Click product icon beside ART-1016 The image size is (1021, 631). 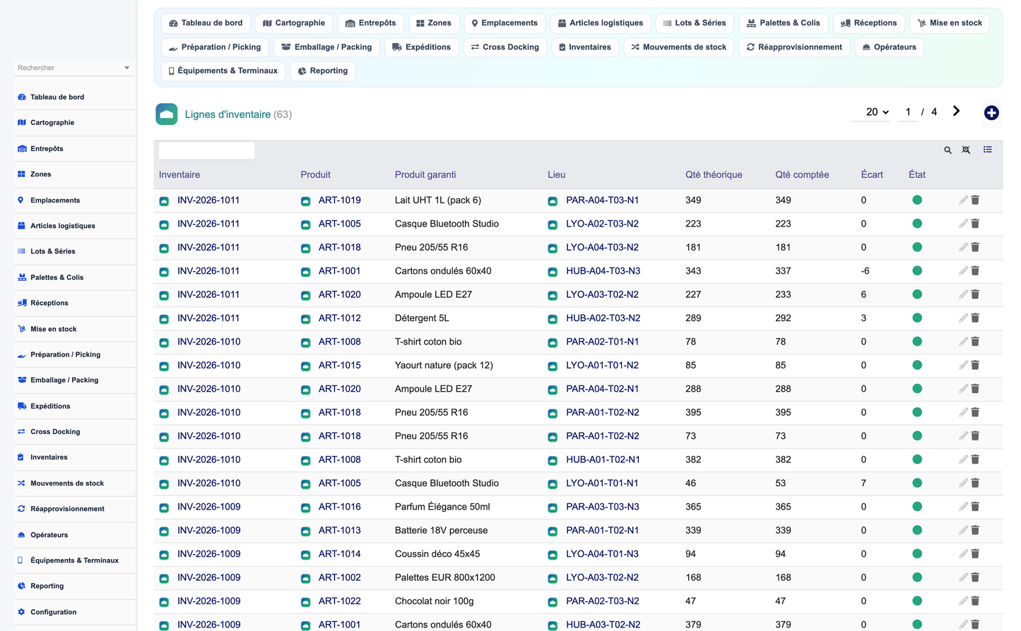point(305,507)
